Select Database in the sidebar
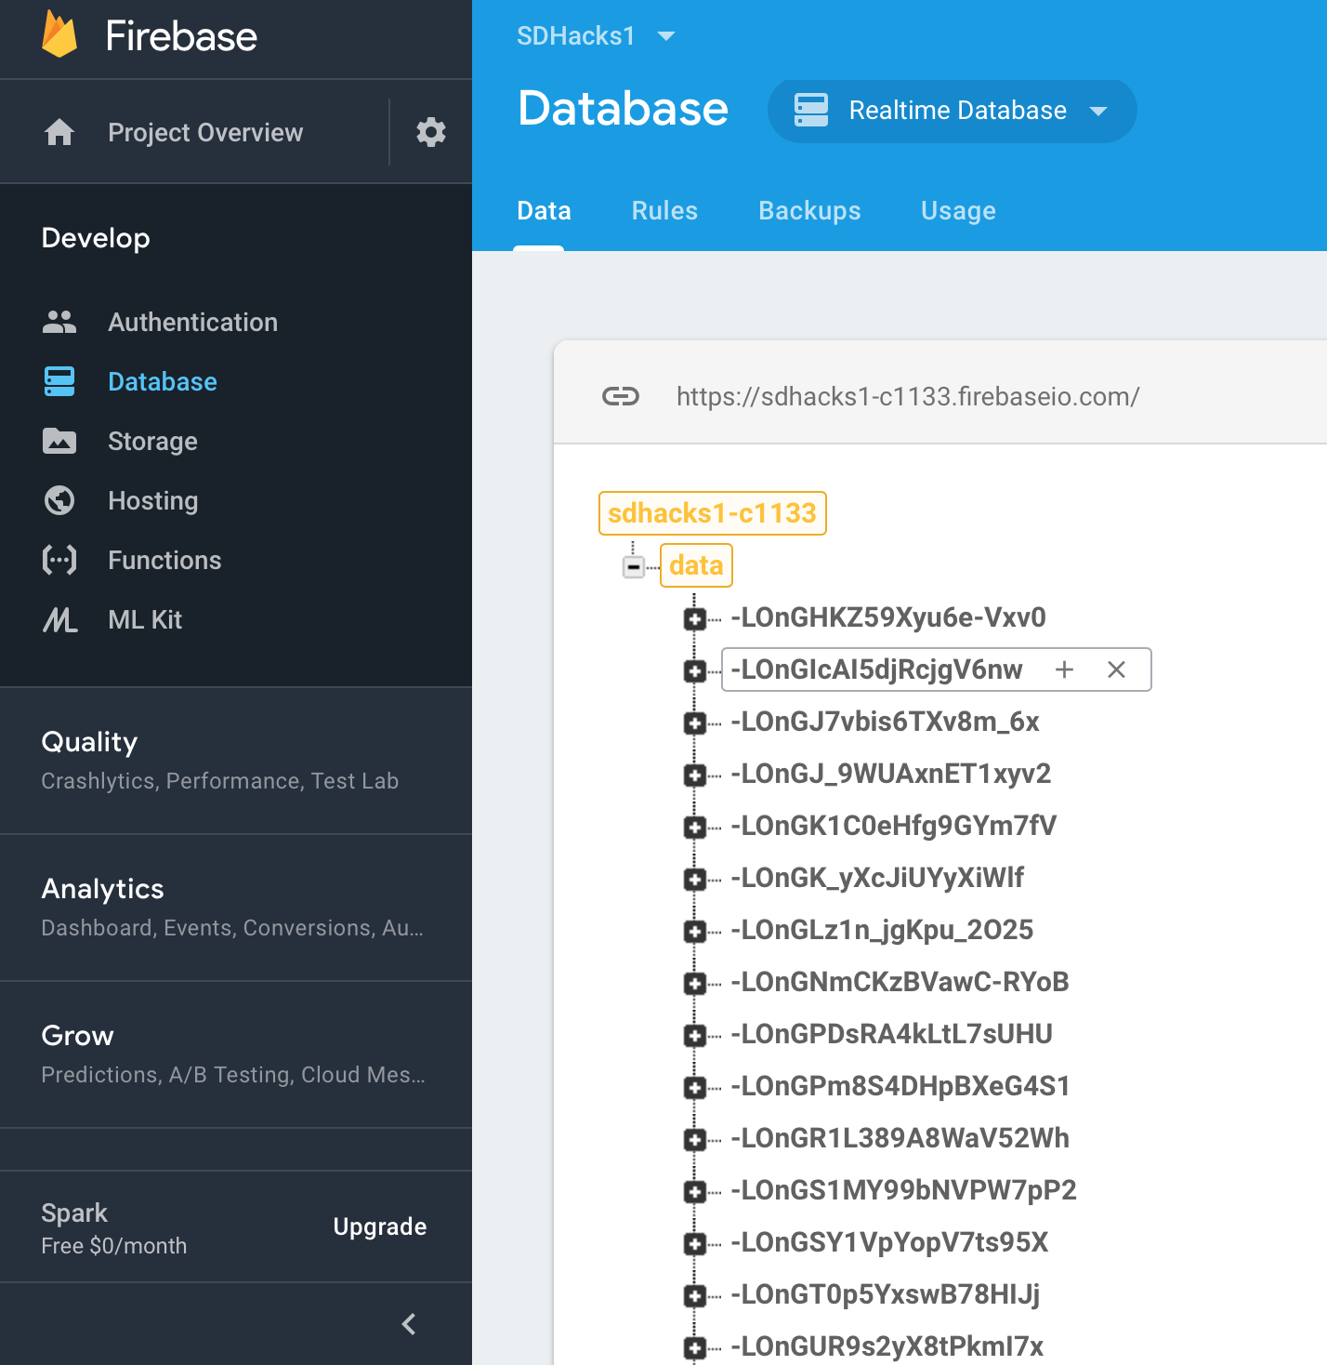Viewport: 1327px width, 1365px height. [x=163, y=382]
